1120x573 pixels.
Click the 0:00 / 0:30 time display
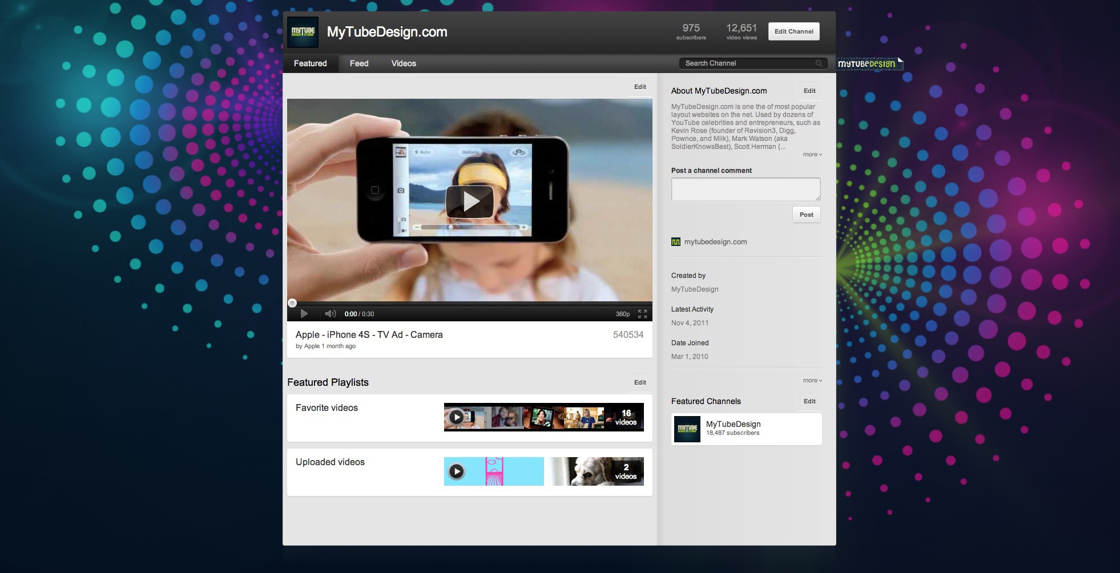tap(359, 314)
